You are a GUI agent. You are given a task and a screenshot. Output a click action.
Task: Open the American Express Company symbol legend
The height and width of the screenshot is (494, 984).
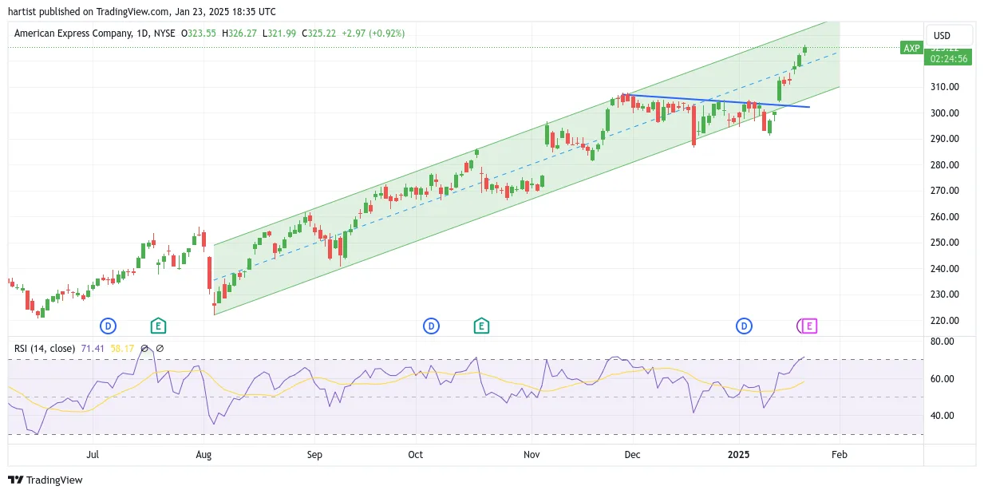click(x=94, y=34)
